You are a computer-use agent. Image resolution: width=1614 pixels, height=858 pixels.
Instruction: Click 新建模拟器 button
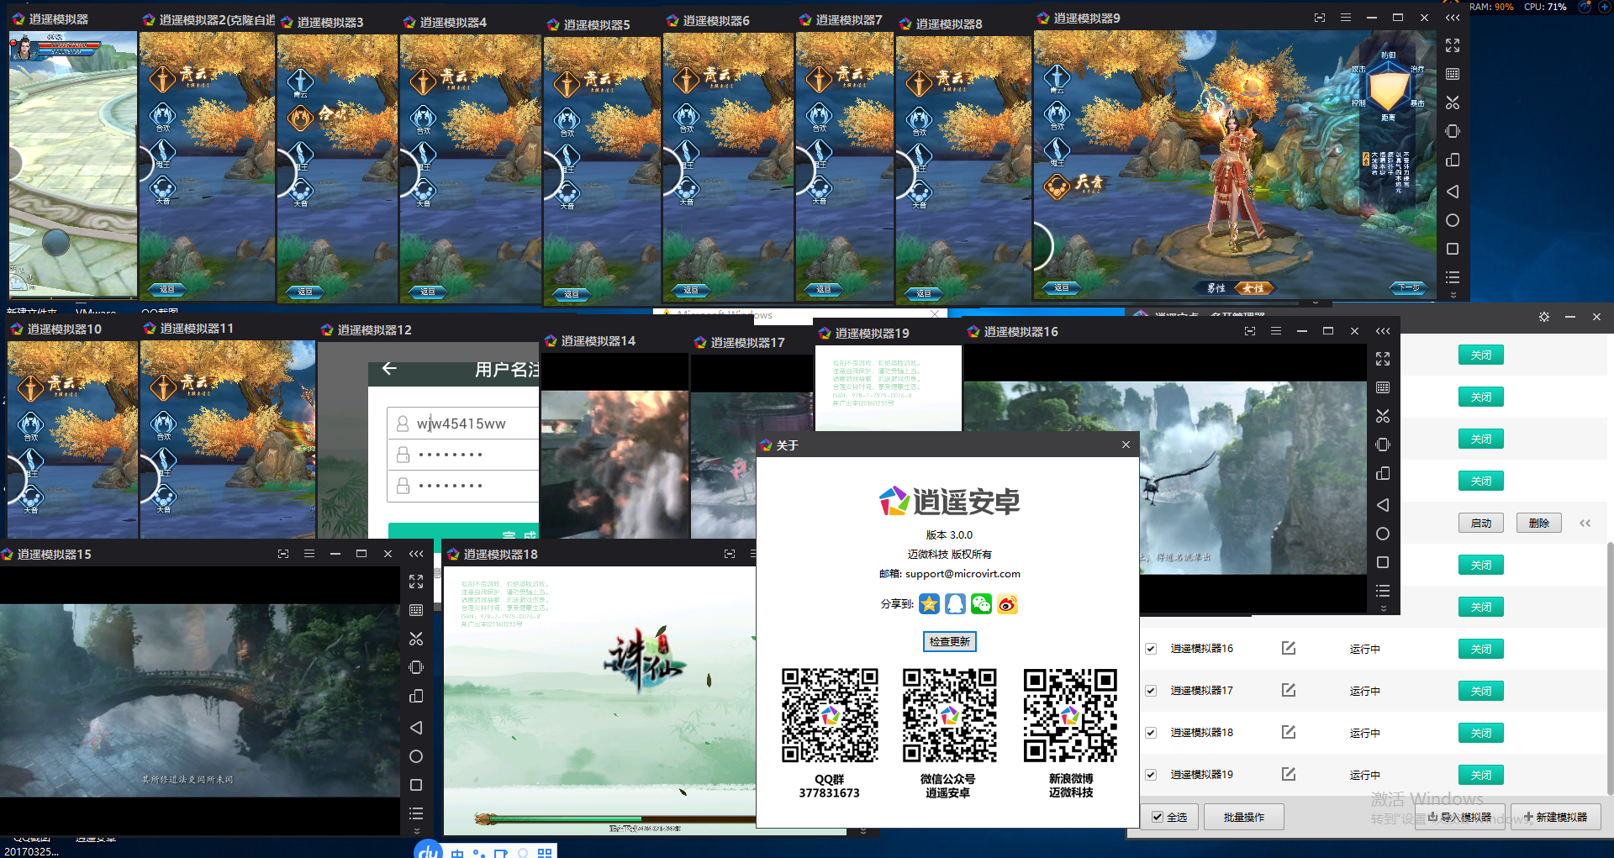click(1556, 817)
